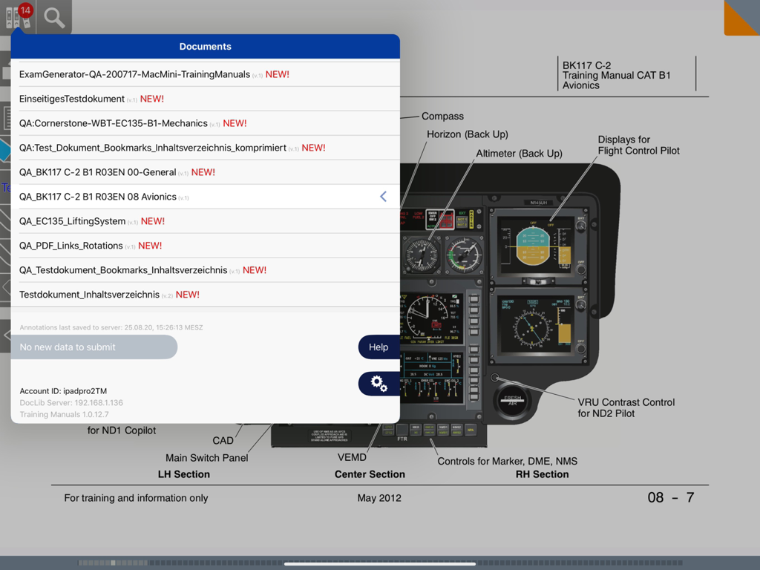Click the page position marker on bottom slider
This screenshot has height=570, width=760.
tap(113, 563)
